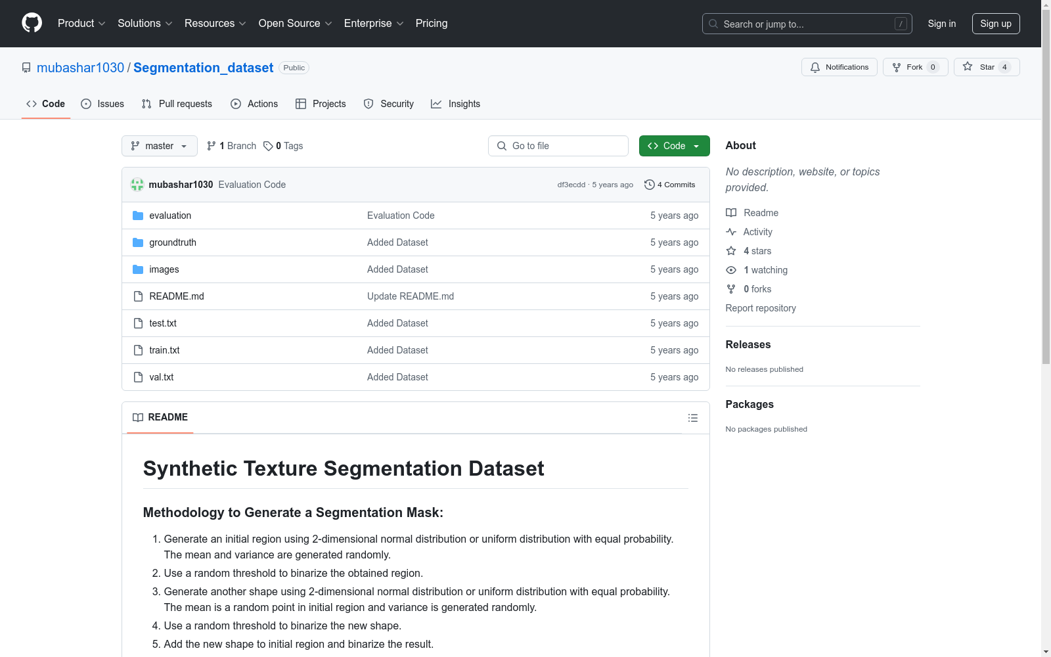Click the book icon beside Readme
Image resolution: width=1051 pixels, height=657 pixels.
(x=731, y=213)
